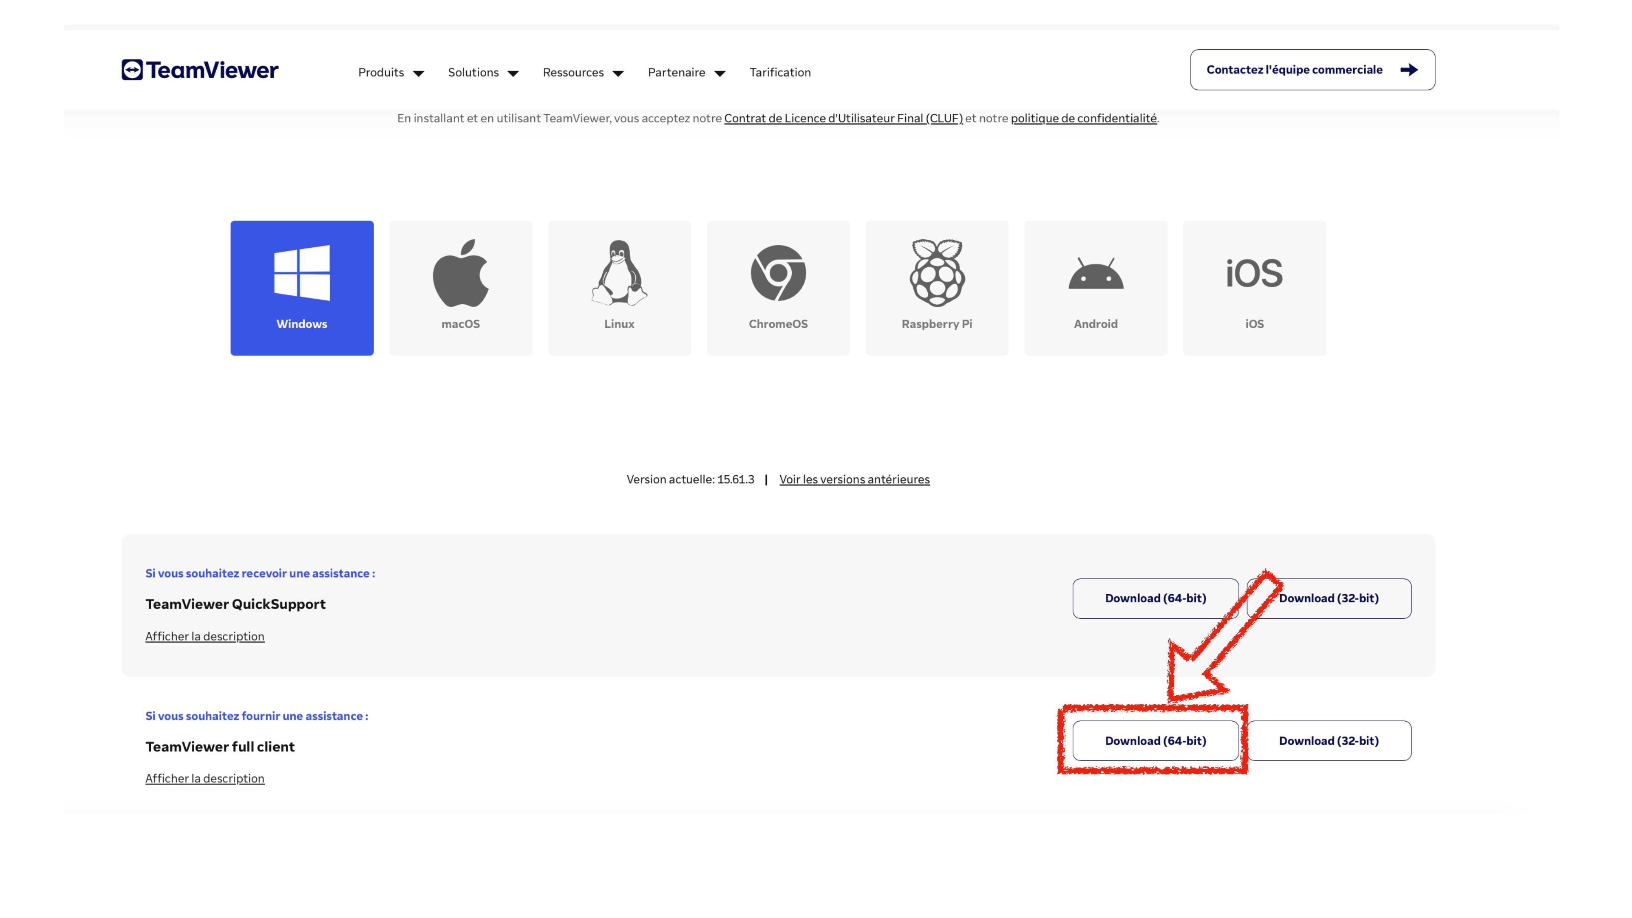The width and height of the screenshot is (1632, 918).
Task: Open the Contrat de Licence (CLUF) link
Action: pyautogui.click(x=843, y=118)
